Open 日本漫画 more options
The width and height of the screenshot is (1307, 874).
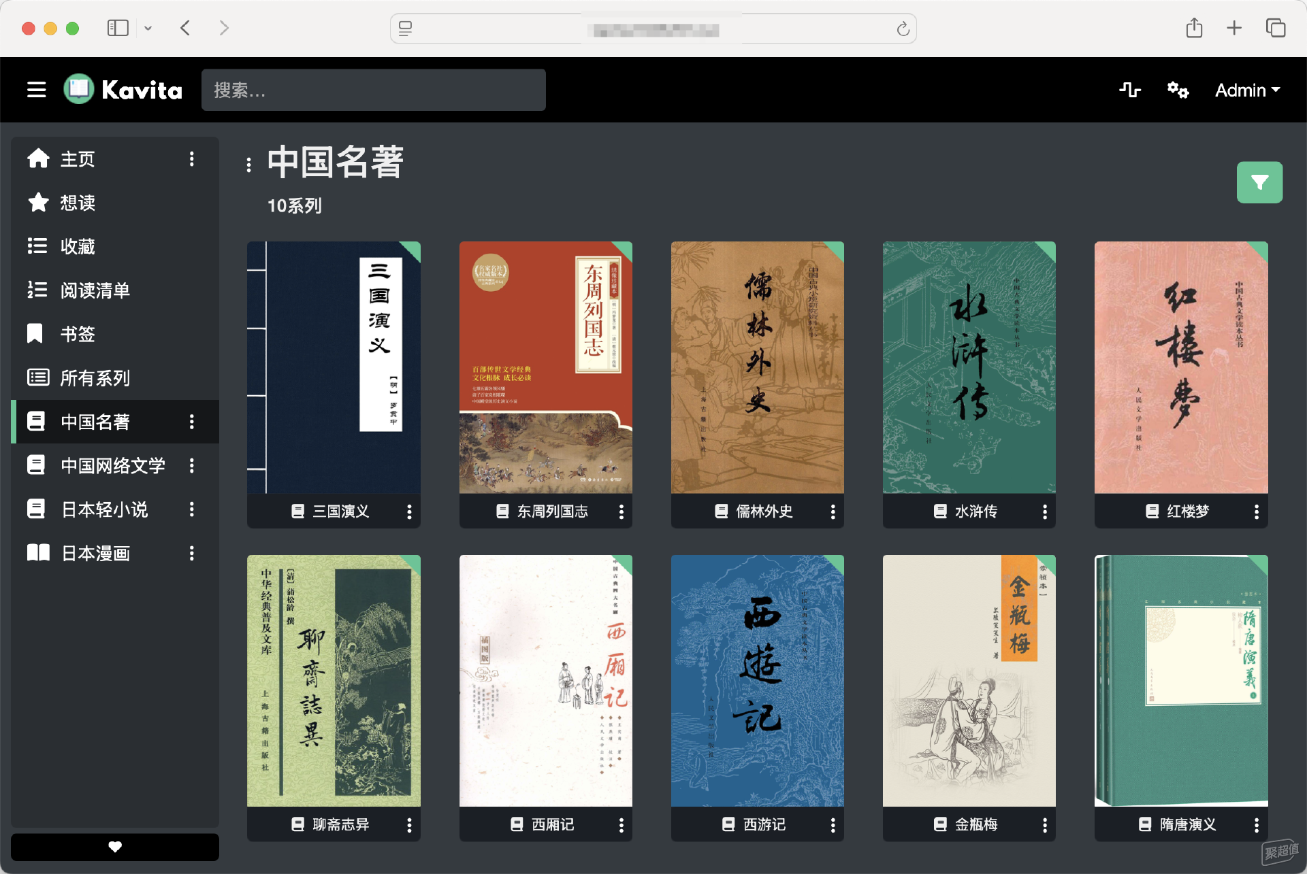[x=192, y=553]
